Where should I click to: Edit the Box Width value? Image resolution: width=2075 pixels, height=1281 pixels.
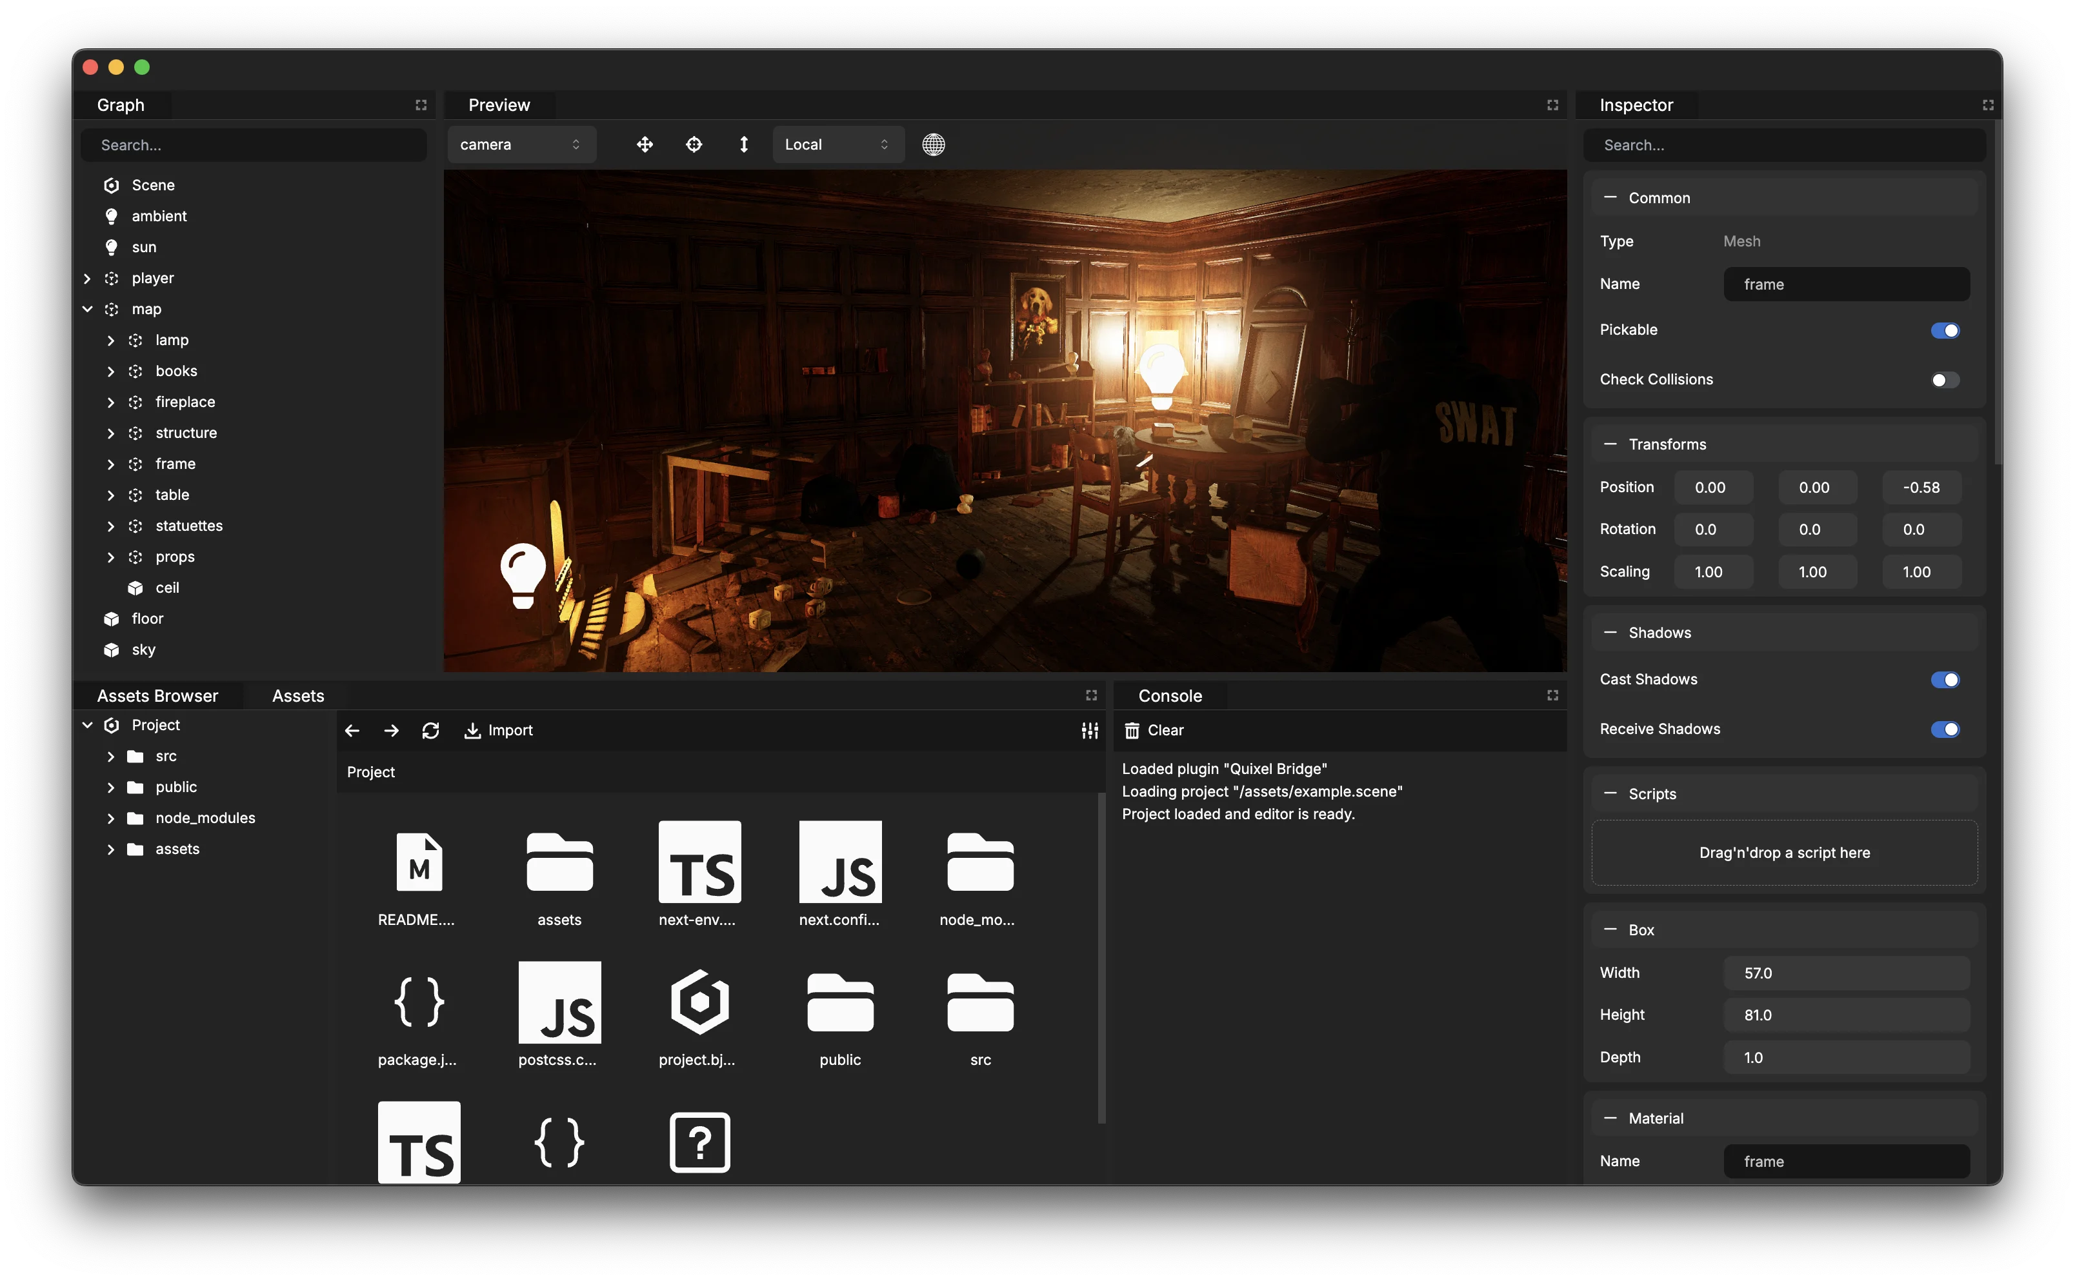click(1846, 973)
